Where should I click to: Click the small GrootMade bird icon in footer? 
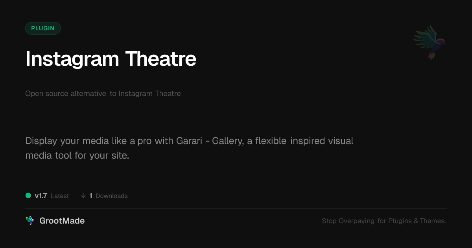pos(30,221)
